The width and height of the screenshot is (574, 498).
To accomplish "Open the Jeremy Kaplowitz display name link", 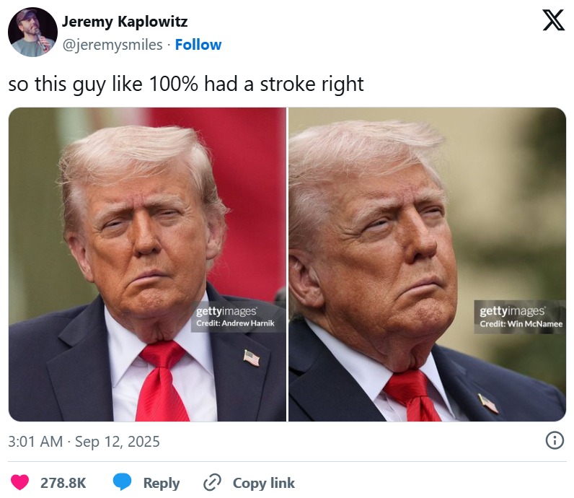I will [125, 22].
